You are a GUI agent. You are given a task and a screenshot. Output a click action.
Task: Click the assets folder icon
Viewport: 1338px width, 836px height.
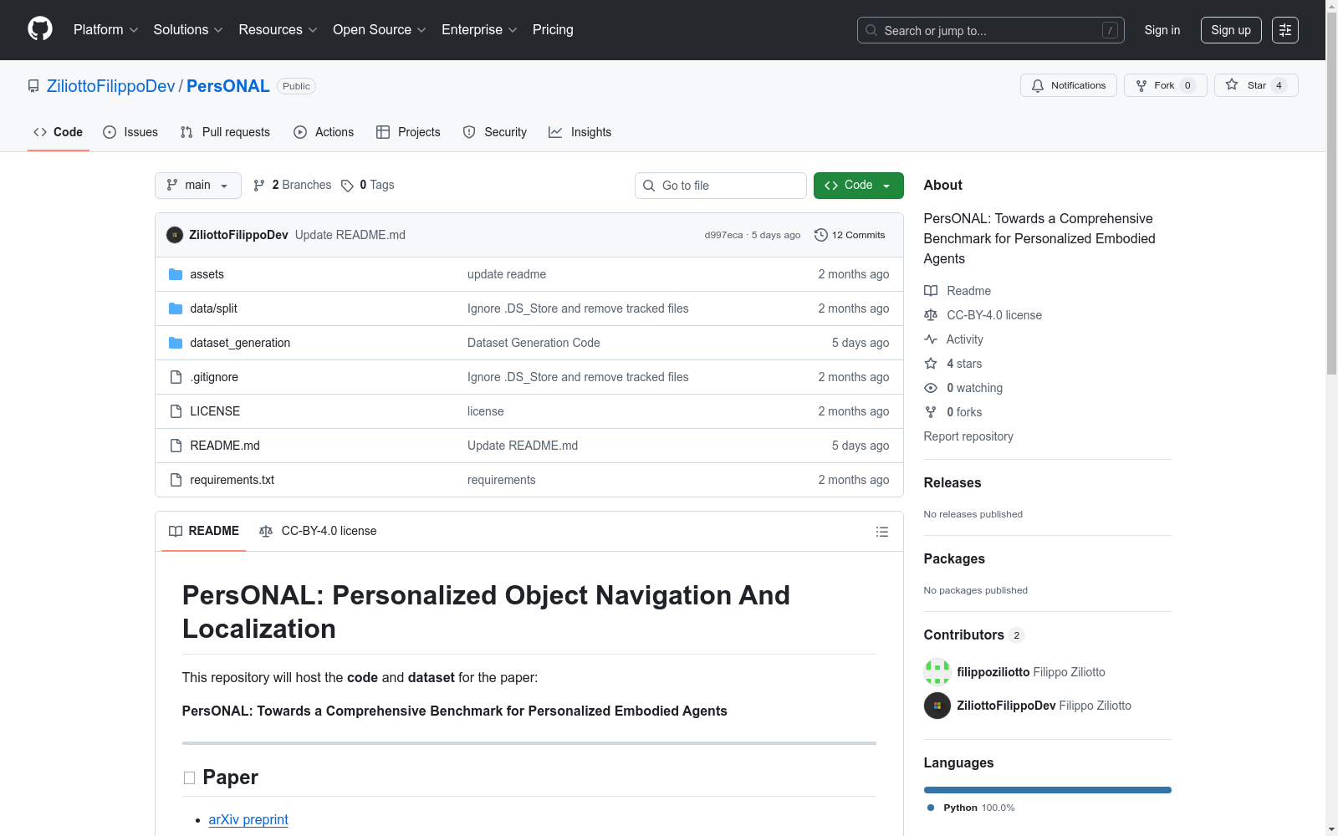click(176, 274)
